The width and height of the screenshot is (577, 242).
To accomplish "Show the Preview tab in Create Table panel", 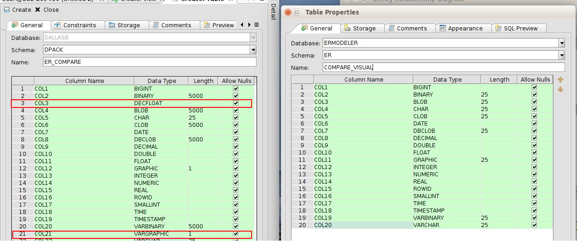I will pyautogui.click(x=218, y=25).
